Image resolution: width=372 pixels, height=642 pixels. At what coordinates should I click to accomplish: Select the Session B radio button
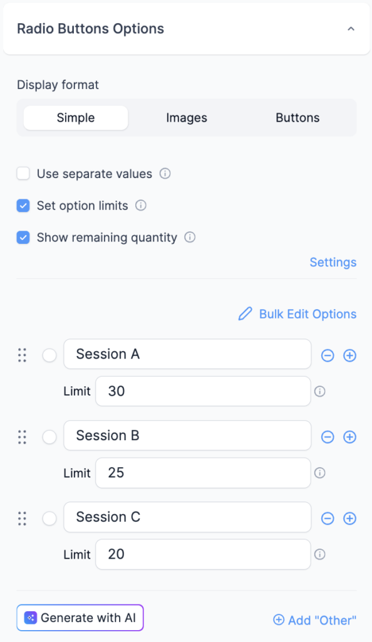point(49,436)
